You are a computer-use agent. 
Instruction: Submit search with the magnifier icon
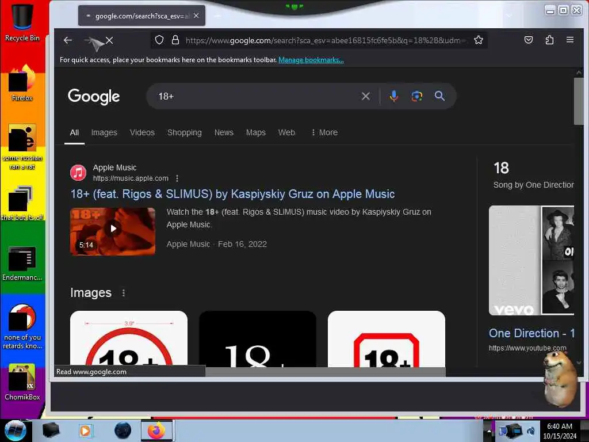click(439, 96)
